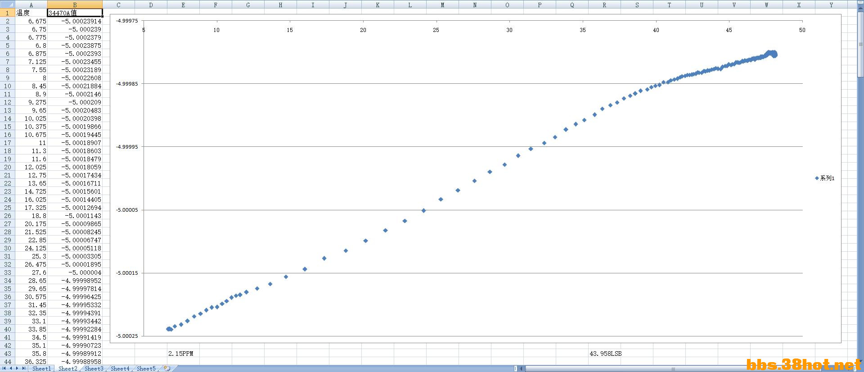Click x-axis label 10
Viewport: 864px width, 372px height.
coord(216,30)
